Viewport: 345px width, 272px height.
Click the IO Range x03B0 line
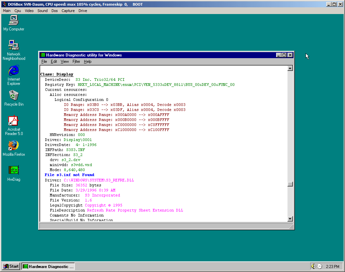point(125,105)
